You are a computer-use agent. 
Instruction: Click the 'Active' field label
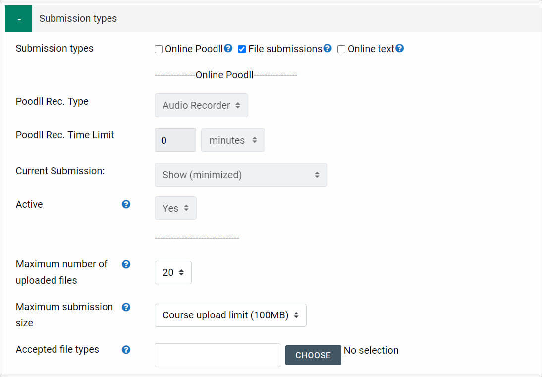[29, 204]
